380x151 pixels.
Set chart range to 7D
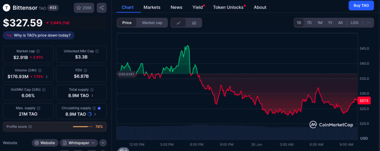(309, 23)
